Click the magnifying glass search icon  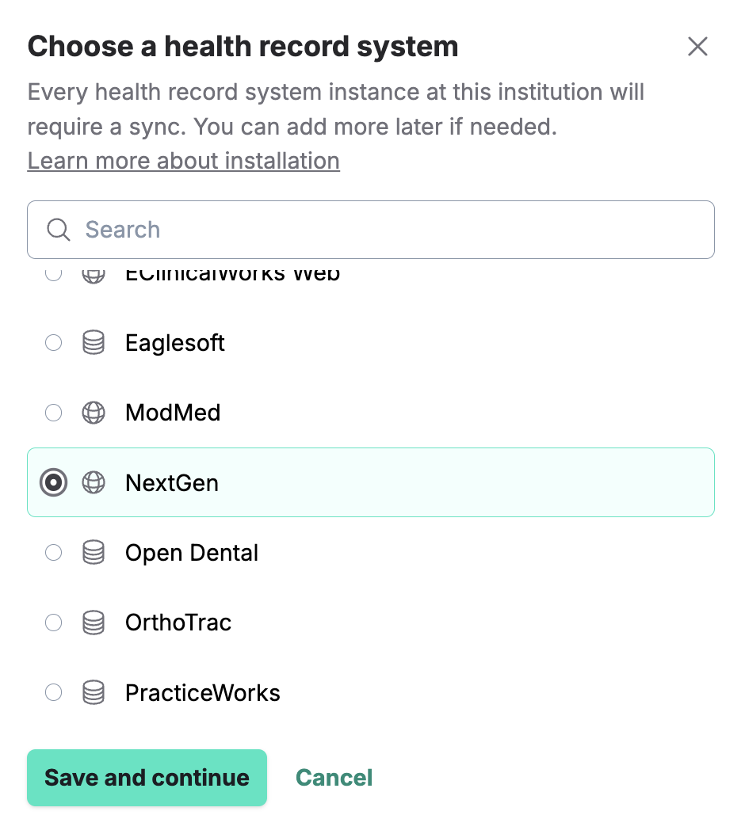point(59,230)
